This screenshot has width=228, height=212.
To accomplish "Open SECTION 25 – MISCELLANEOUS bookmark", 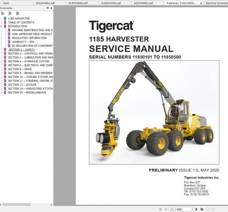I will click(x=27, y=92).
